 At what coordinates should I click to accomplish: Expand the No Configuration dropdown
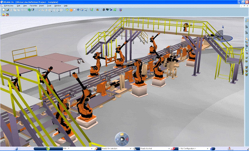[208, 149]
